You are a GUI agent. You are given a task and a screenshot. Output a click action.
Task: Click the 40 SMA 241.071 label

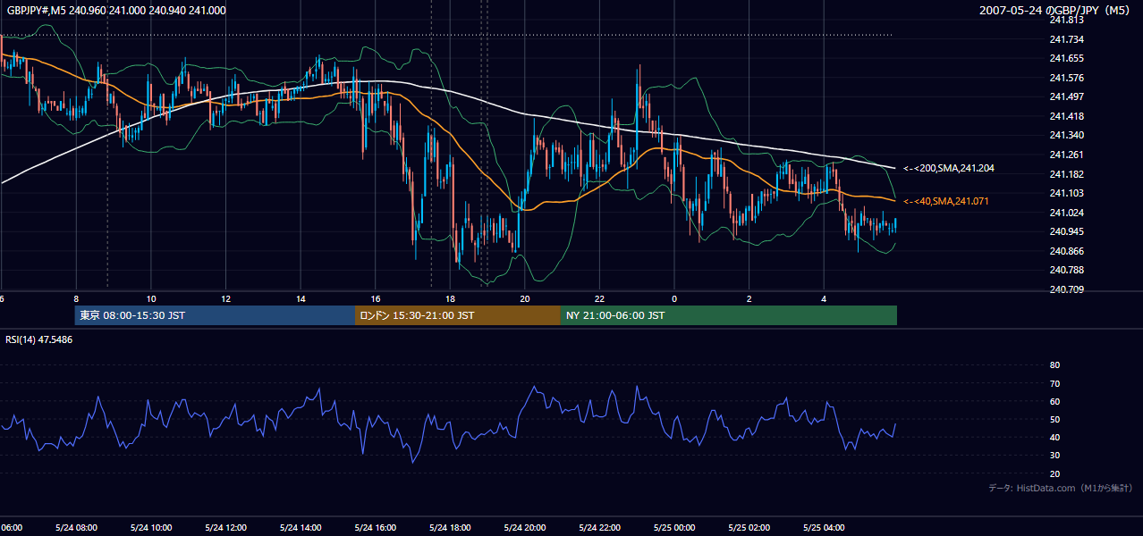click(x=946, y=201)
